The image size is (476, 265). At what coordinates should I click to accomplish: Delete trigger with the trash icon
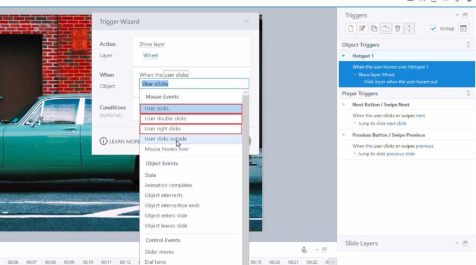[x=397, y=29]
